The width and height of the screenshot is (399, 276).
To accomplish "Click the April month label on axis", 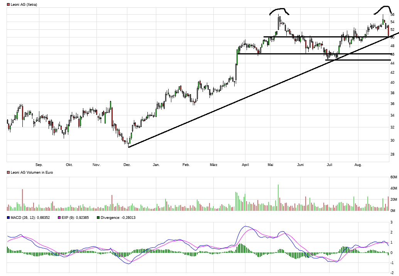I will pos(245,165).
